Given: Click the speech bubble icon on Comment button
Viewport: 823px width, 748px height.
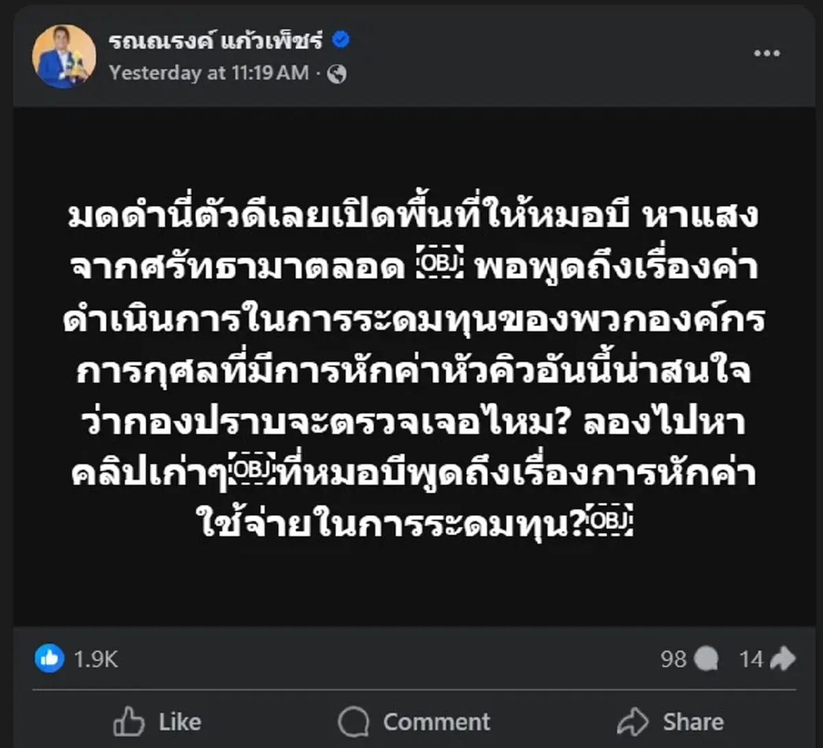Looking at the screenshot, I should 353,721.
